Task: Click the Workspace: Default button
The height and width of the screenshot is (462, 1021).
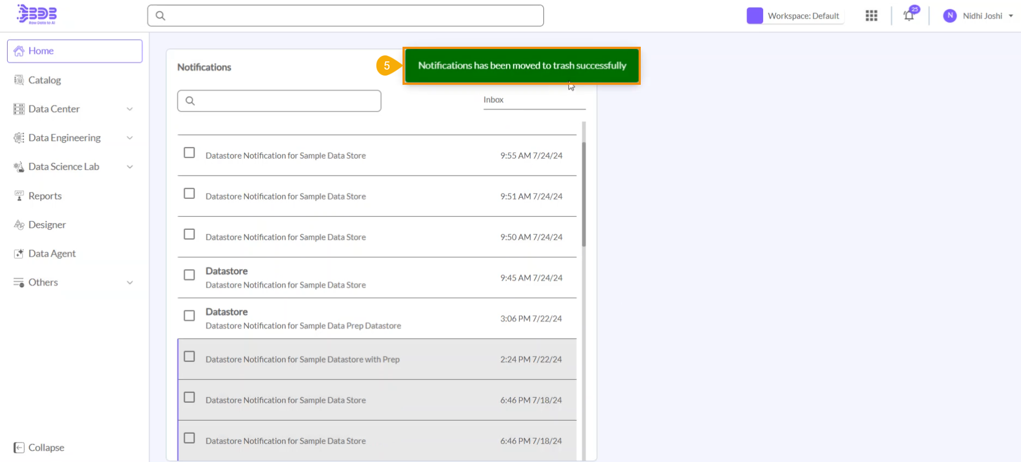Action: [x=803, y=16]
